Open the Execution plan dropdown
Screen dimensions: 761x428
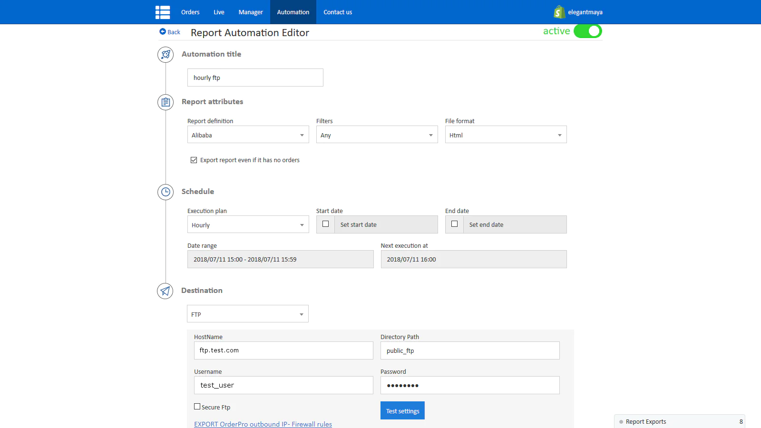pyautogui.click(x=248, y=225)
